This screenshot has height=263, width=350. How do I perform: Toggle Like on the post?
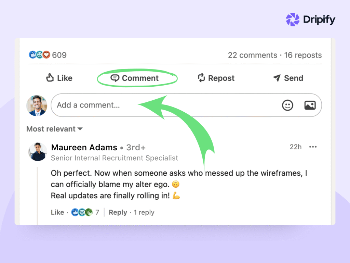59,78
